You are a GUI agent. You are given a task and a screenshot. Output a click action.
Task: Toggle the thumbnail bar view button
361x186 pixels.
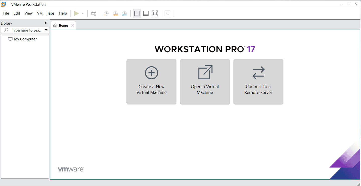tap(146, 14)
